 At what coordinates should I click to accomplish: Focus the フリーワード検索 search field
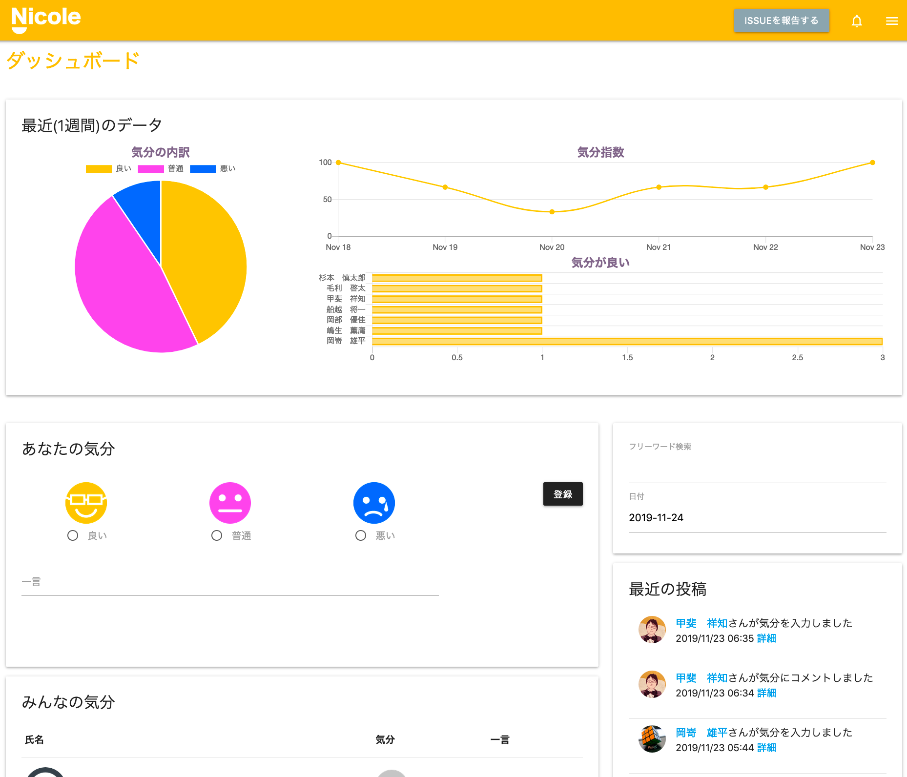(x=757, y=469)
